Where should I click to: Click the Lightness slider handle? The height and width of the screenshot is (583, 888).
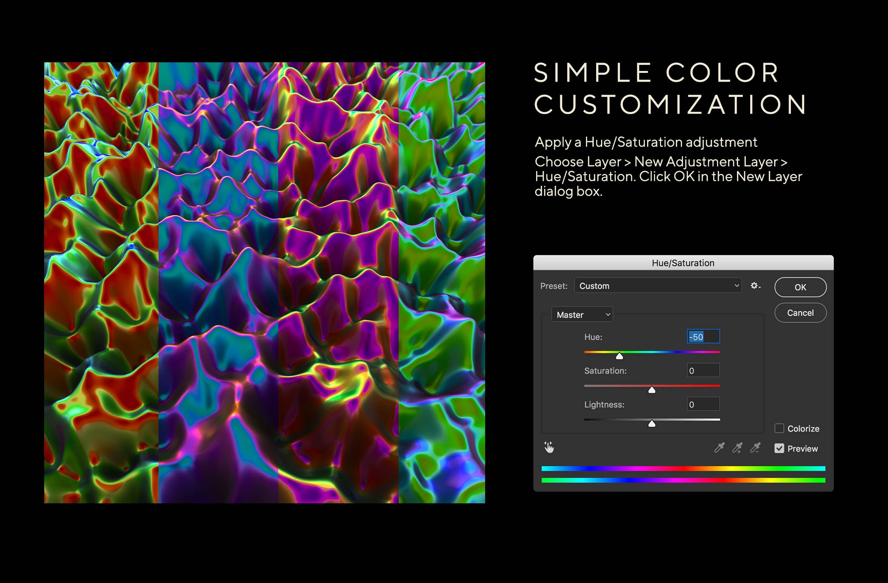(x=652, y=424)
